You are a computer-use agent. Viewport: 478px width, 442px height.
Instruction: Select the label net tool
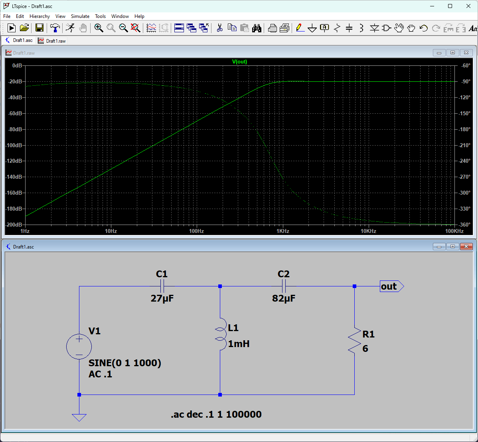(325, 28)
